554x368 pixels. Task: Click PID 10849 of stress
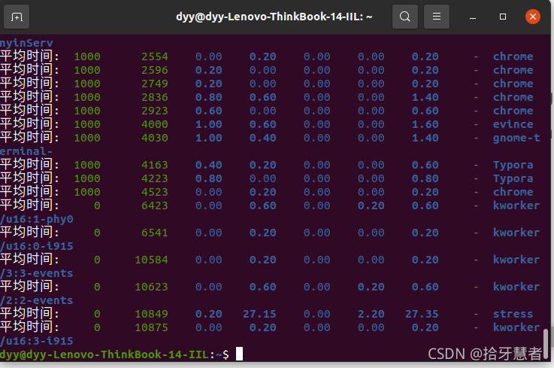point(152,314)
